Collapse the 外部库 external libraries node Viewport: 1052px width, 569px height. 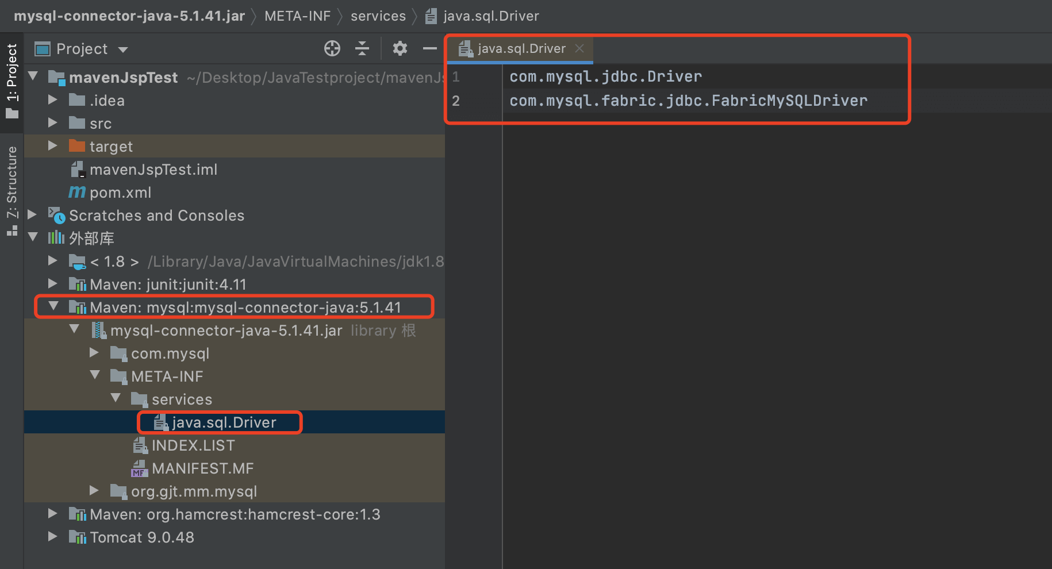coord(33,237)
